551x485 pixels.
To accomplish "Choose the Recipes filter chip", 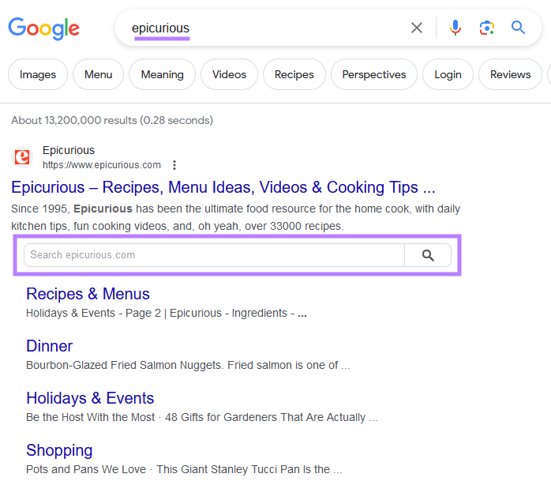I will click(294, 74).
